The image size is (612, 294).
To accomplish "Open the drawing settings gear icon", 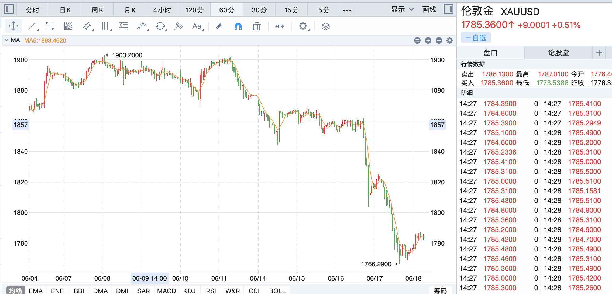I will 304,26.
